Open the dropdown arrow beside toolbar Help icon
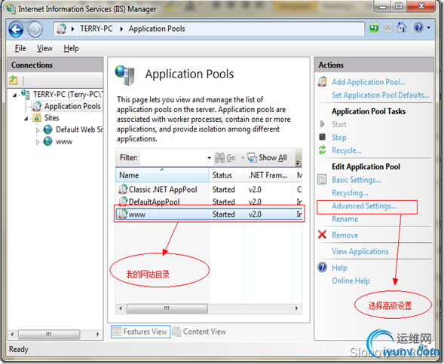The image size is (444, 364). coord(428,28)
